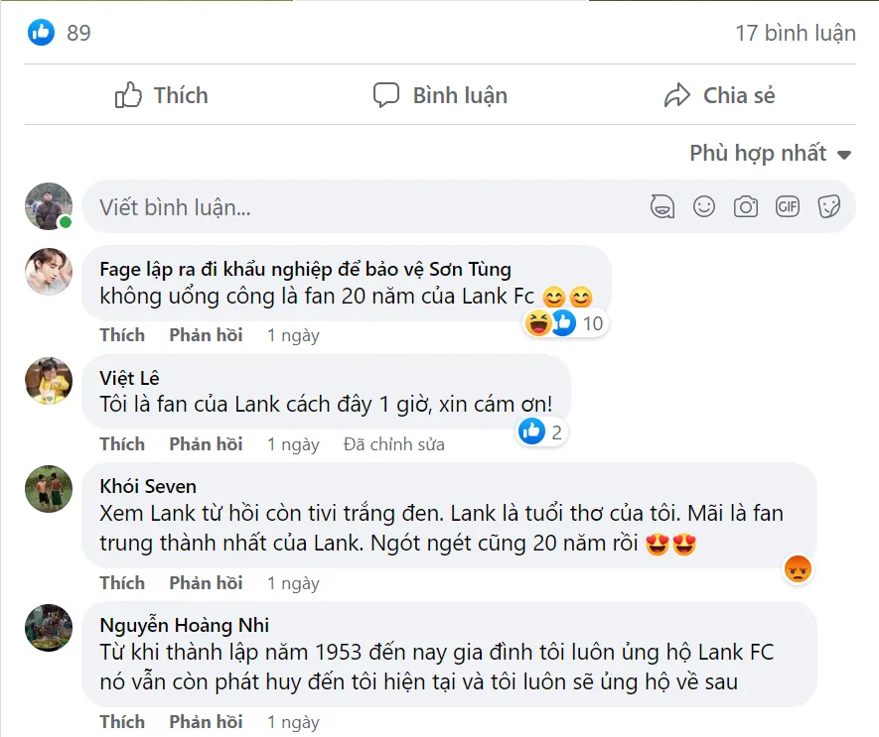Click the laughing reaction on Fage's comment

point(538,322)
